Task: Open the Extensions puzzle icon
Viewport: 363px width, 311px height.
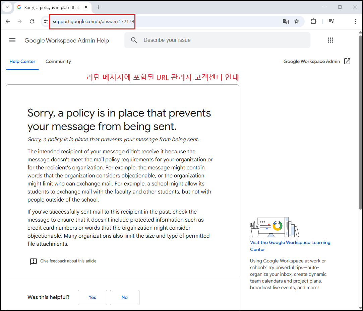Action: tap(313, 21)
